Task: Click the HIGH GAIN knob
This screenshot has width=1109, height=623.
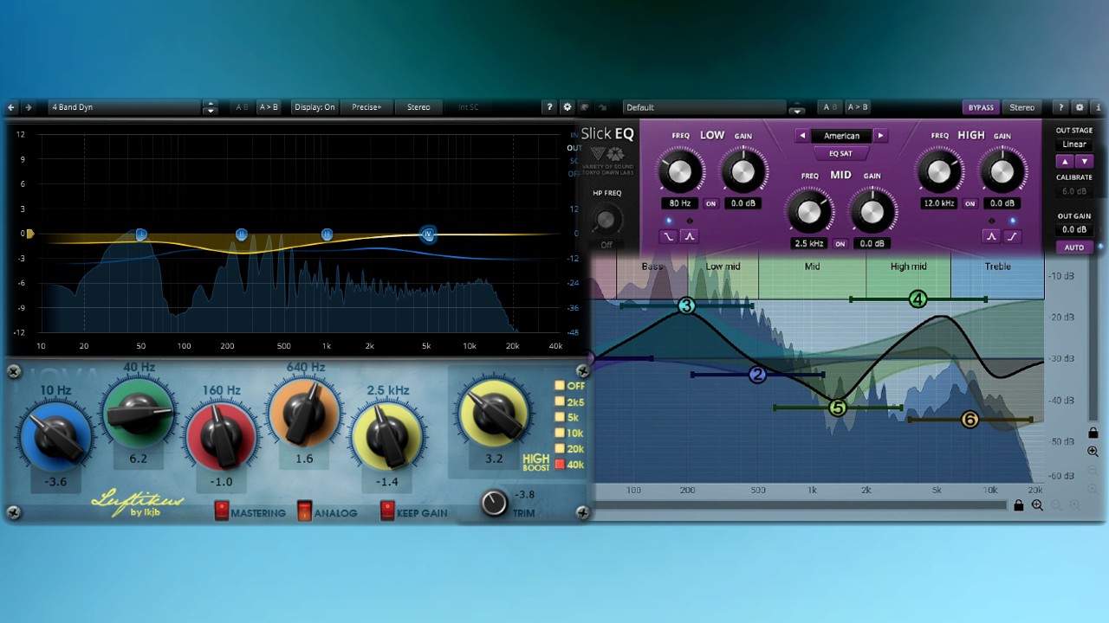Action: 1002,170
